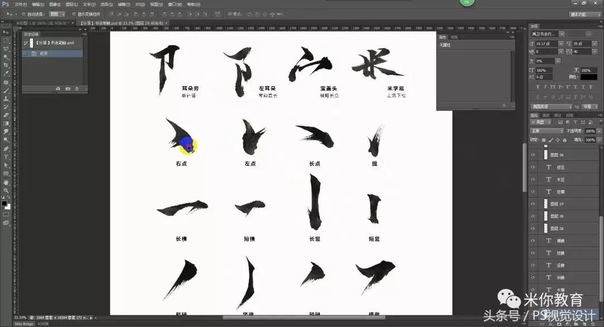Screen dimensions: 604x327
Task: Toggle visibility of text layer 短横
Action: [x=533, y=192]
